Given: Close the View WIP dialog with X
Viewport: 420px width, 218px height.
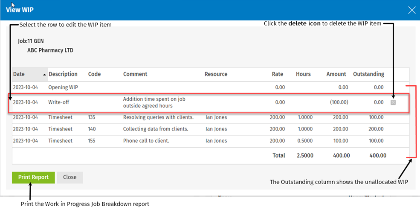Looking at the screenshot, I should click(x=412, y=10).
